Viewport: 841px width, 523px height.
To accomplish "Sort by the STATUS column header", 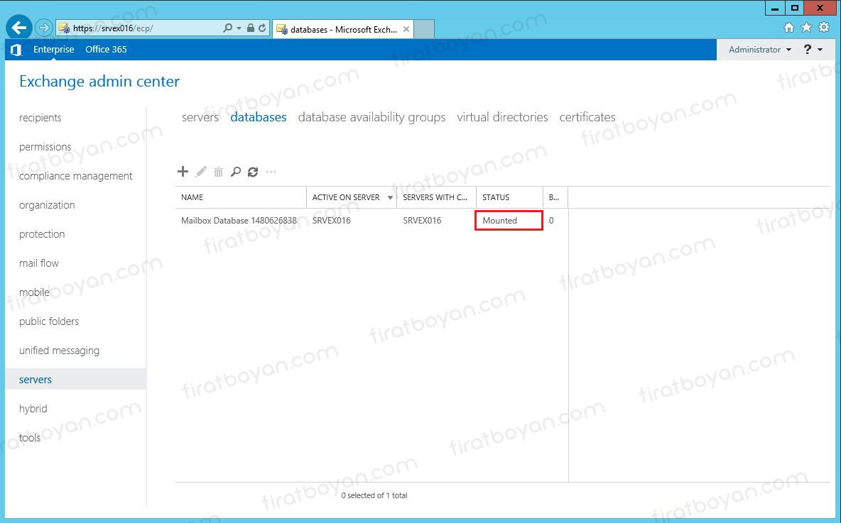I will [x=509, y=197].
